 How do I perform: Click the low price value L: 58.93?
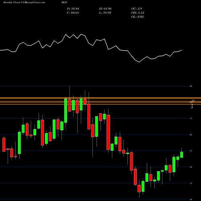(105, 12)
